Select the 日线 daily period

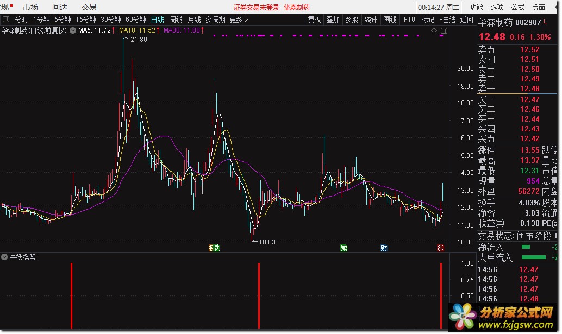click(157, 20)
